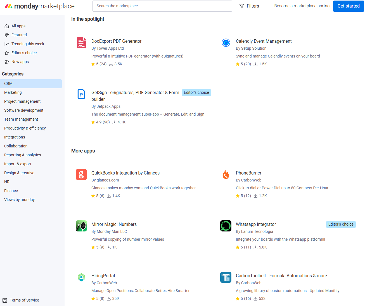Open the Filters panel
Screen dimensions: 365x306
(249, 6)
